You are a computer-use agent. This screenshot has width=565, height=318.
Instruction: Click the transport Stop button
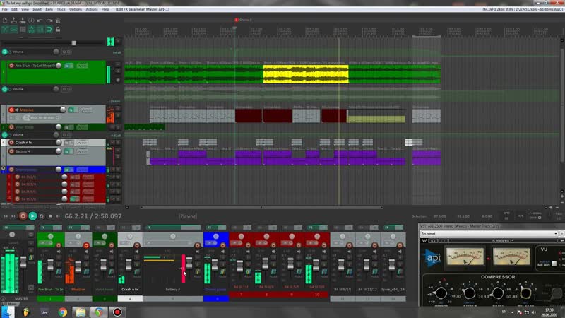[50, 216]
